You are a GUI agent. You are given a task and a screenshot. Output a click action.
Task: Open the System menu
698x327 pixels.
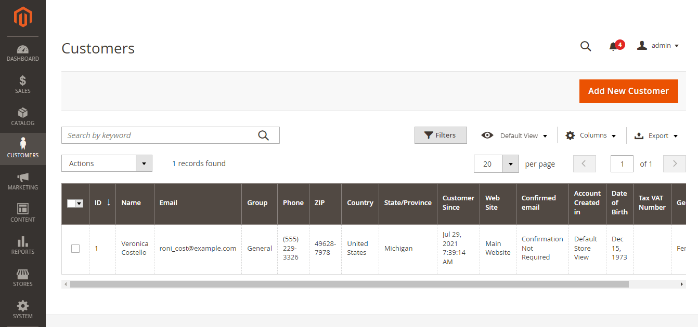point(23,310)
